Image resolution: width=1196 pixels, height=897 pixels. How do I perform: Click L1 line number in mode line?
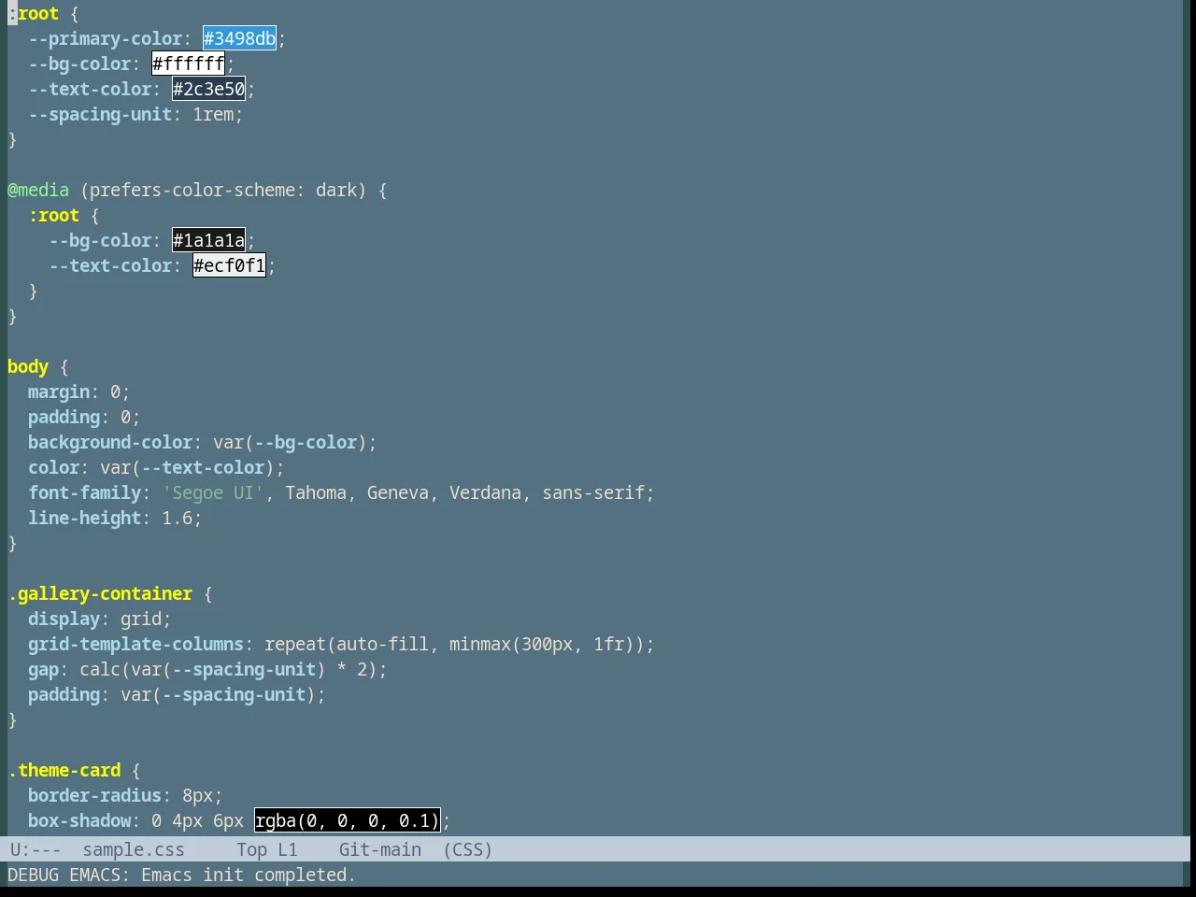tap(287, 849)
